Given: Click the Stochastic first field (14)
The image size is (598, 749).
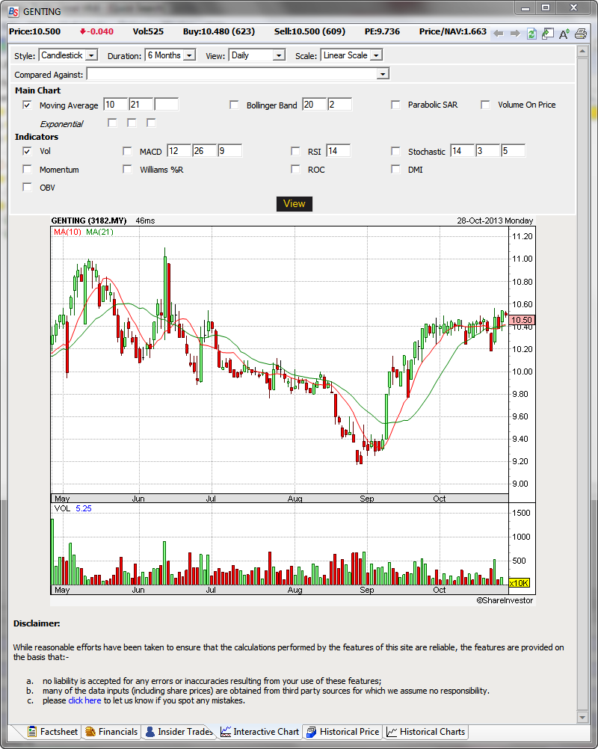Looking at the screenshot, I should (x=463, y=151).
